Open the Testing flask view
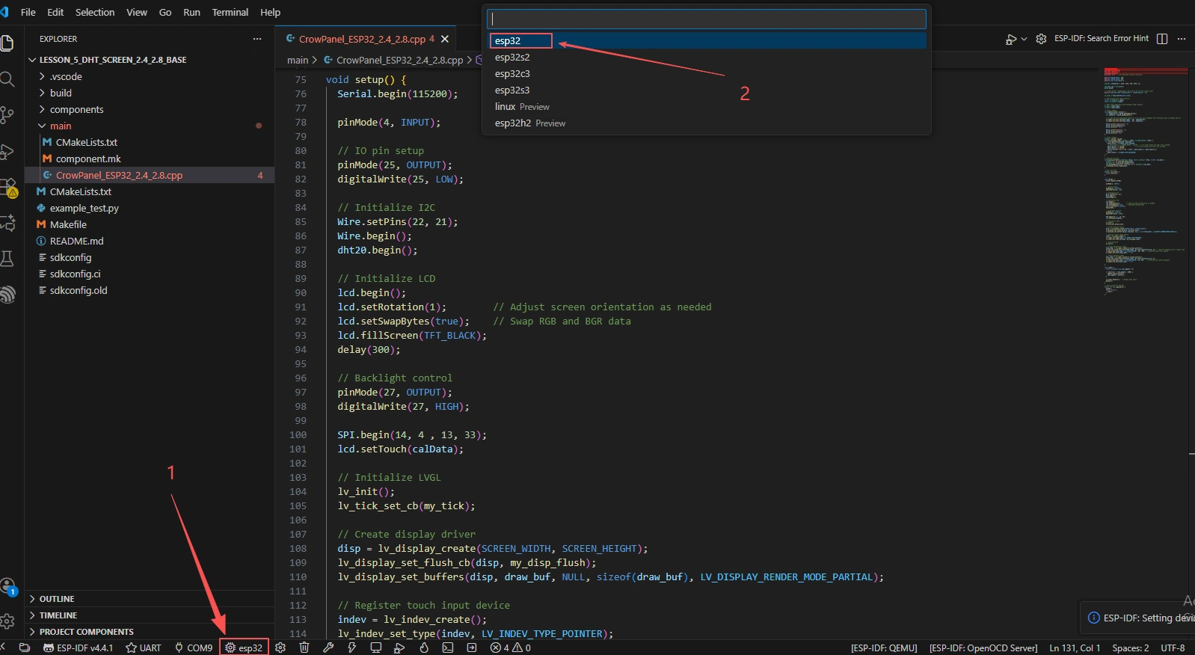The width and height of the screenshot is (1195, 655). pos(7,259)
